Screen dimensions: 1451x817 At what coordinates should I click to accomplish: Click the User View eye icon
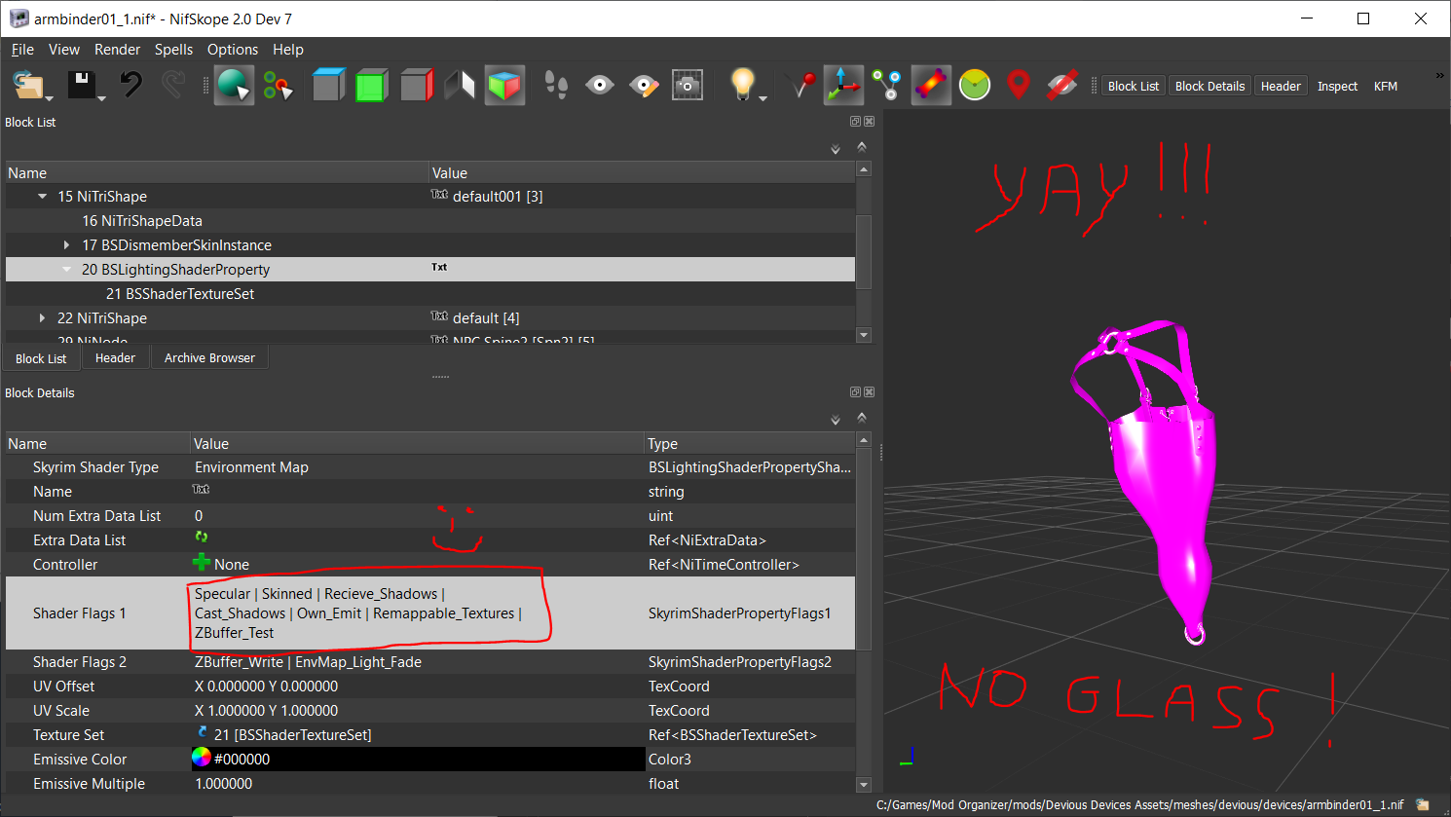point(600,86)
